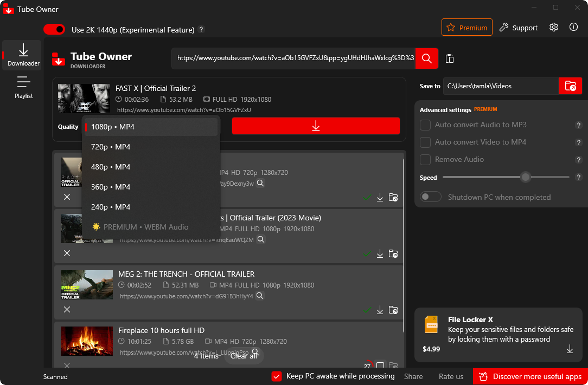Search the MEG 2 trailer URL
The height and width of the screenshot is (385, 588).
[259, 296]
